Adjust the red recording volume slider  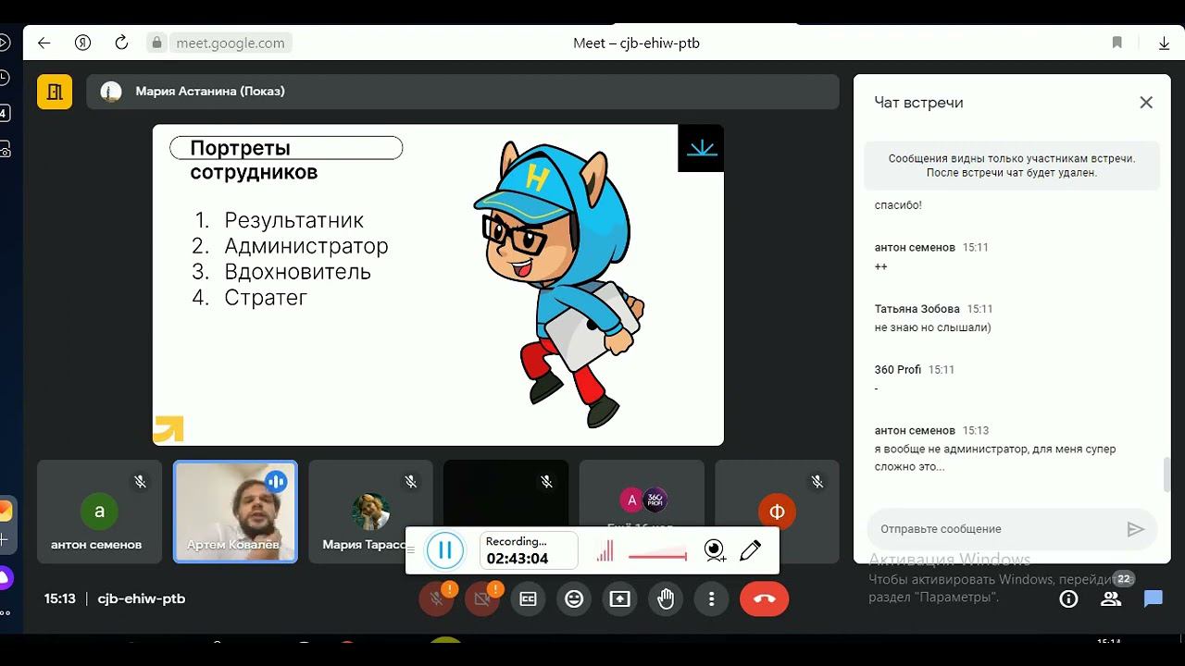click(657, 556)
